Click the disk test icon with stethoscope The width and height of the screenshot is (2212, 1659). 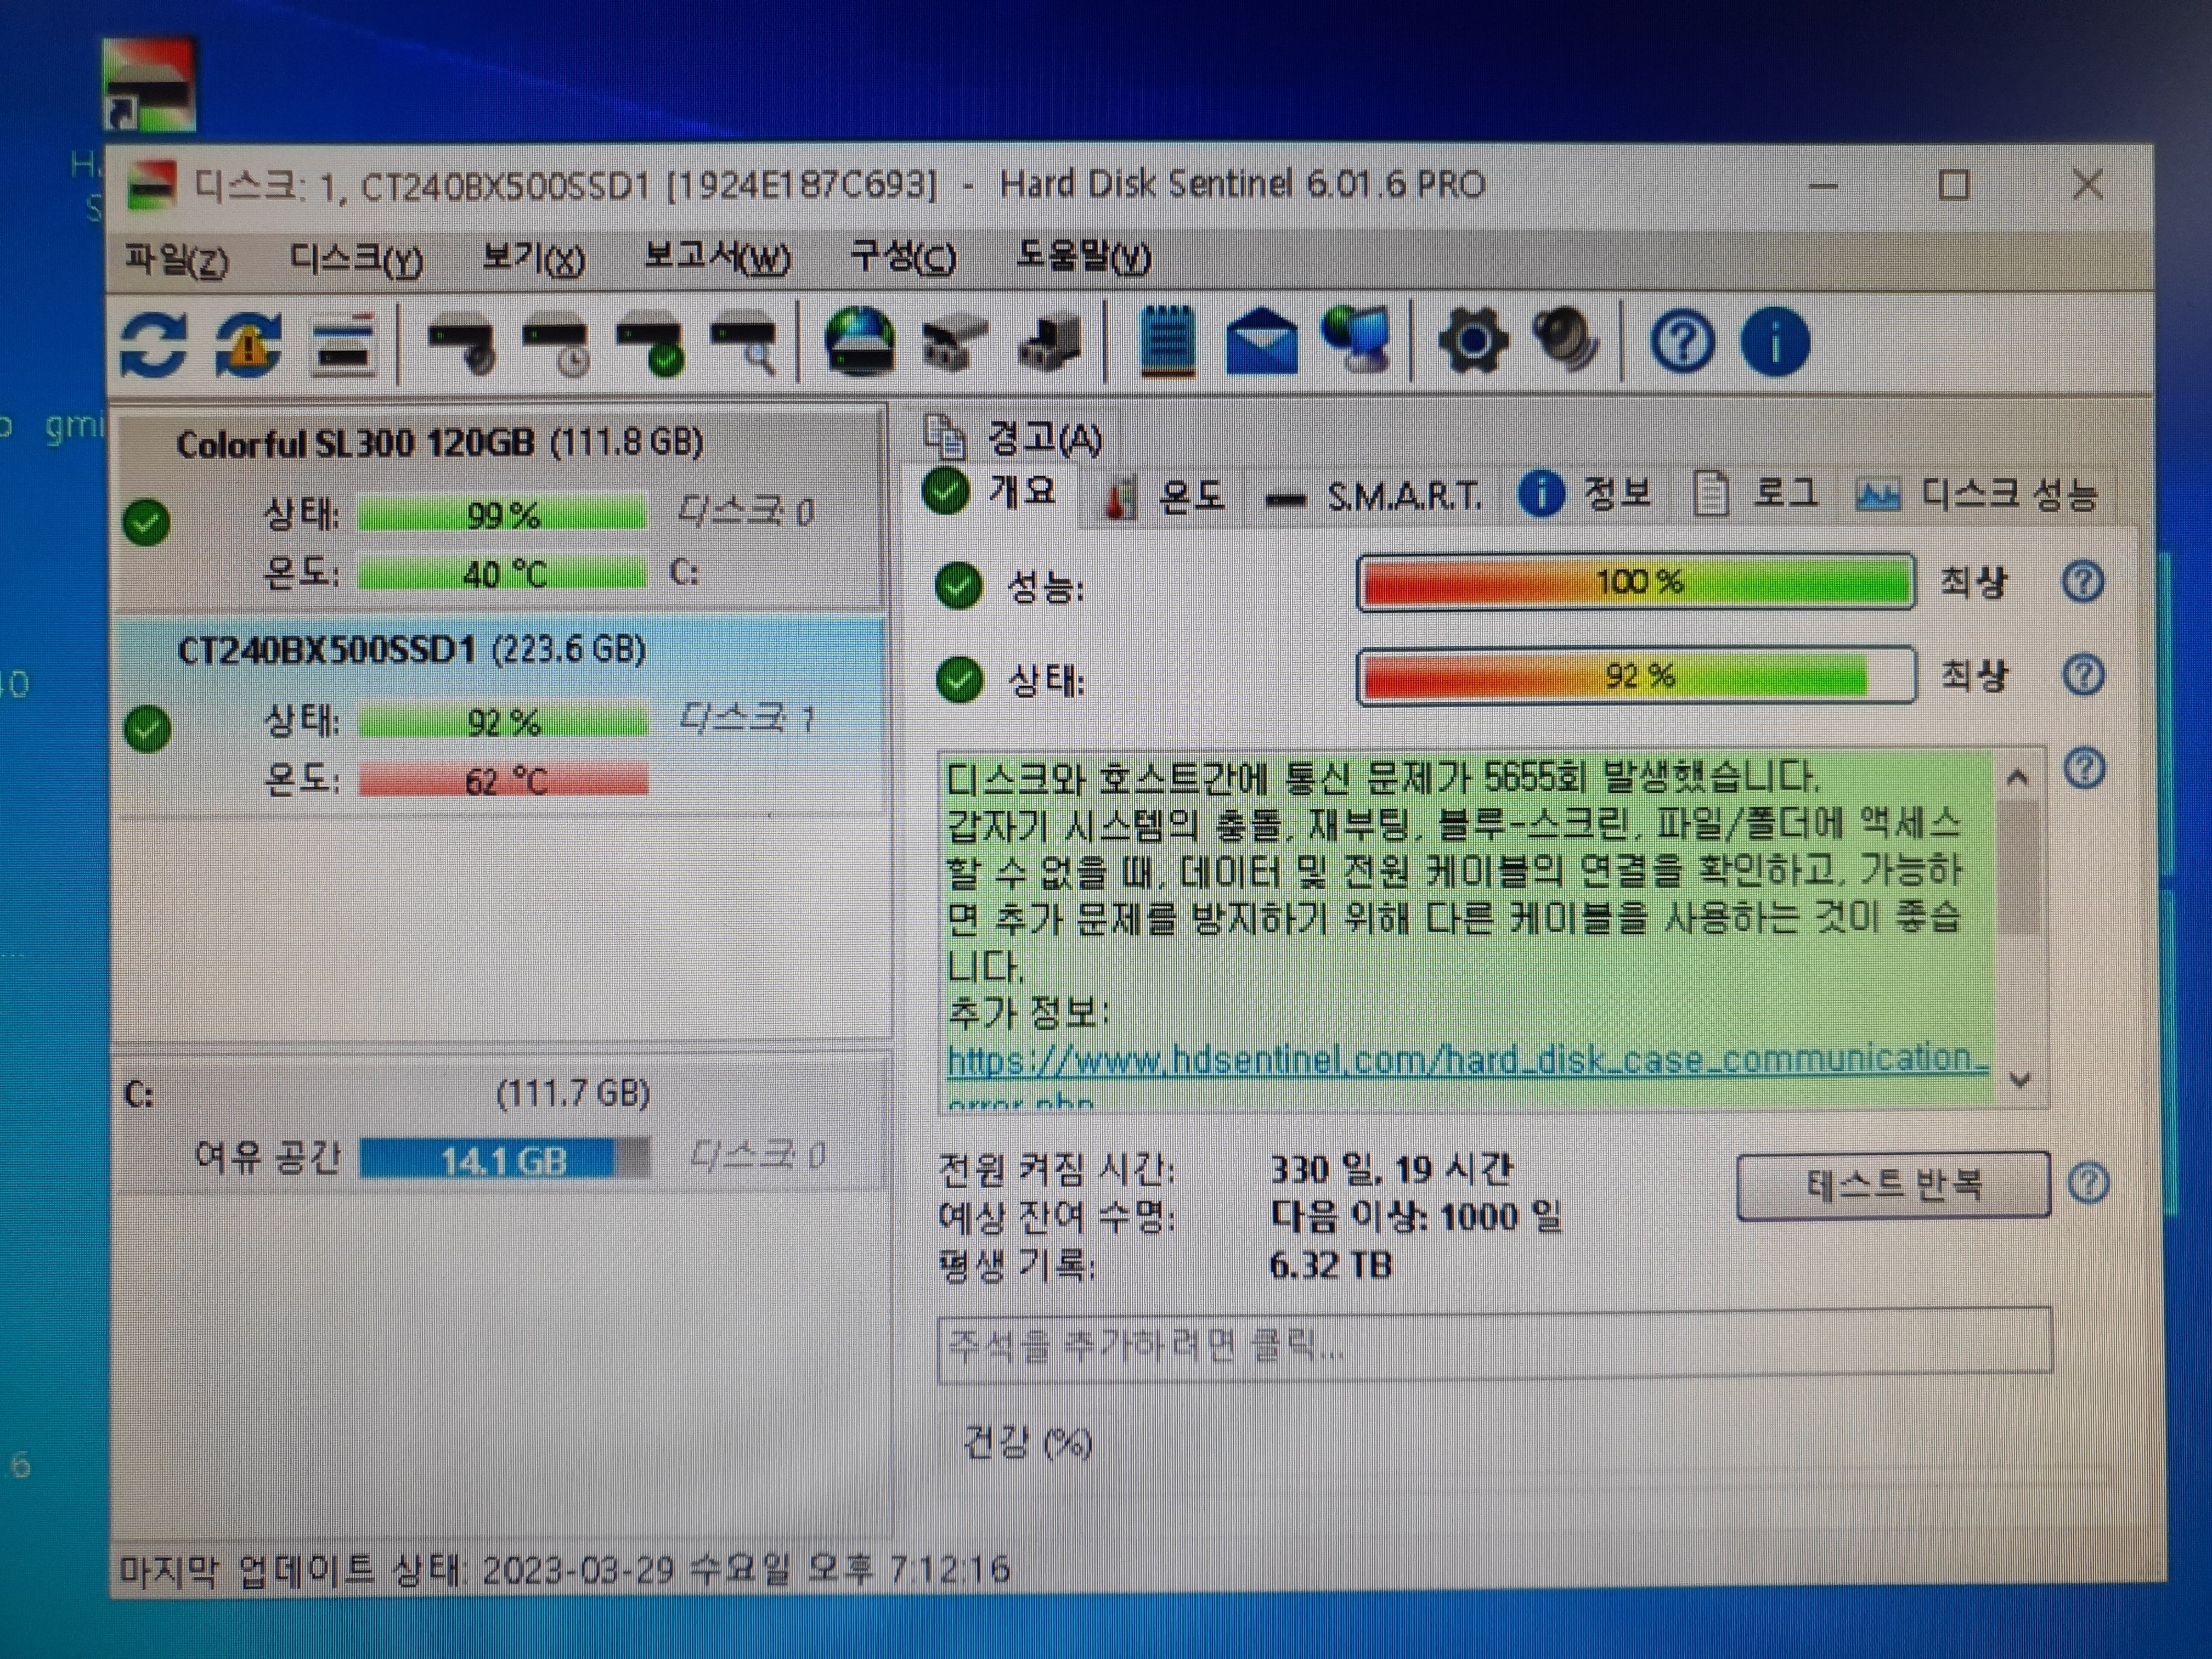[x=462, y=346]
